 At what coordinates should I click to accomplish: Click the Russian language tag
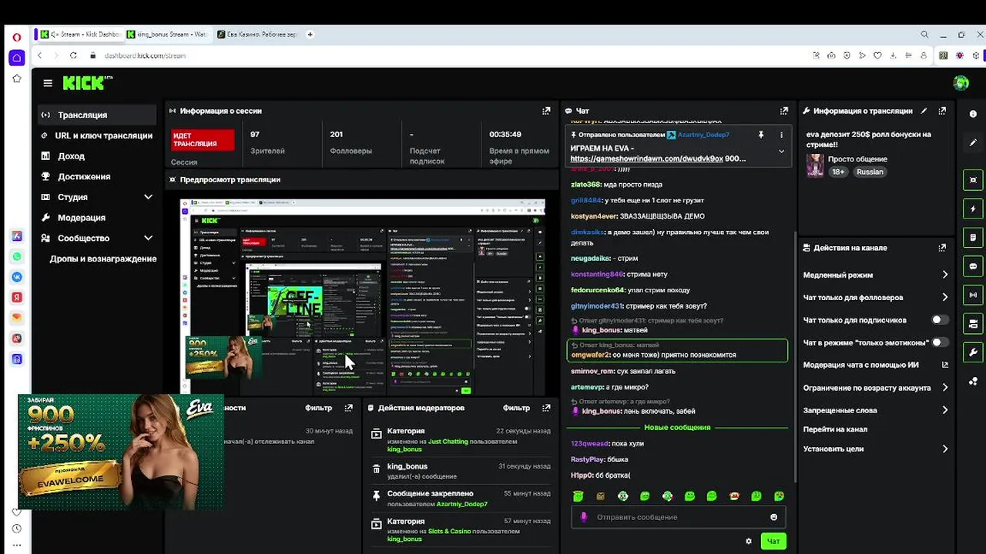[870, 172]
